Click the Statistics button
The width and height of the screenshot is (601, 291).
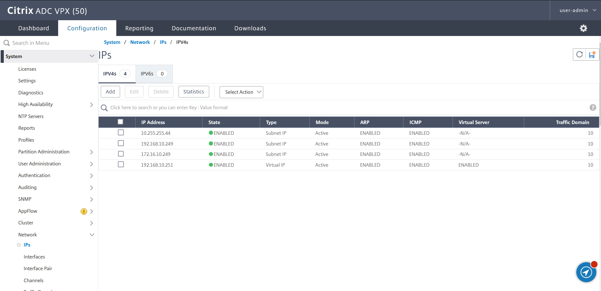click(193, 92)
